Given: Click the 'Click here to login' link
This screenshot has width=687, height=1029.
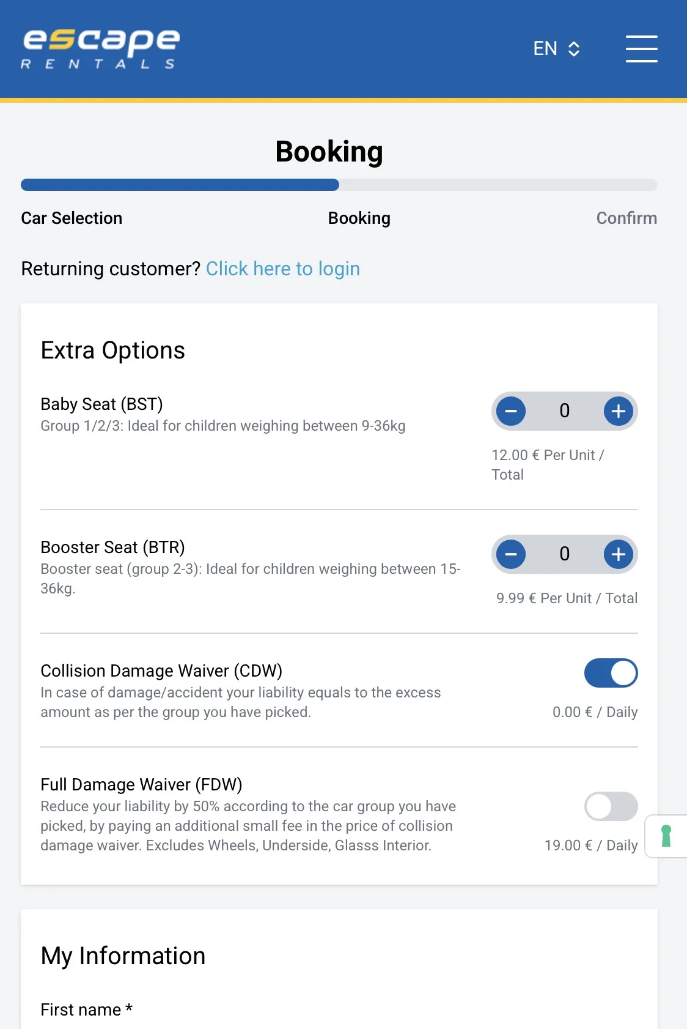Looking at the screenshot, I should tap(283, 269).
